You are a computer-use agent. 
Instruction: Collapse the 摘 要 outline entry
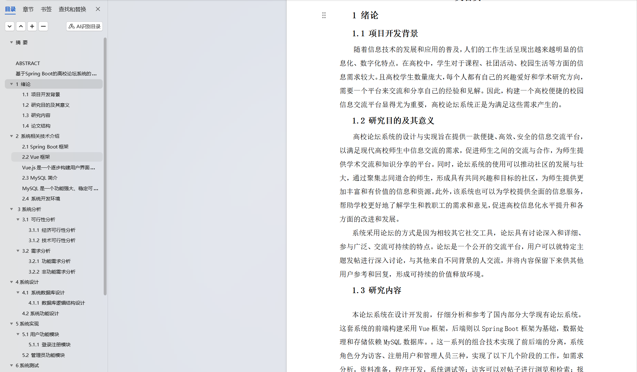(x=12, y=42)
